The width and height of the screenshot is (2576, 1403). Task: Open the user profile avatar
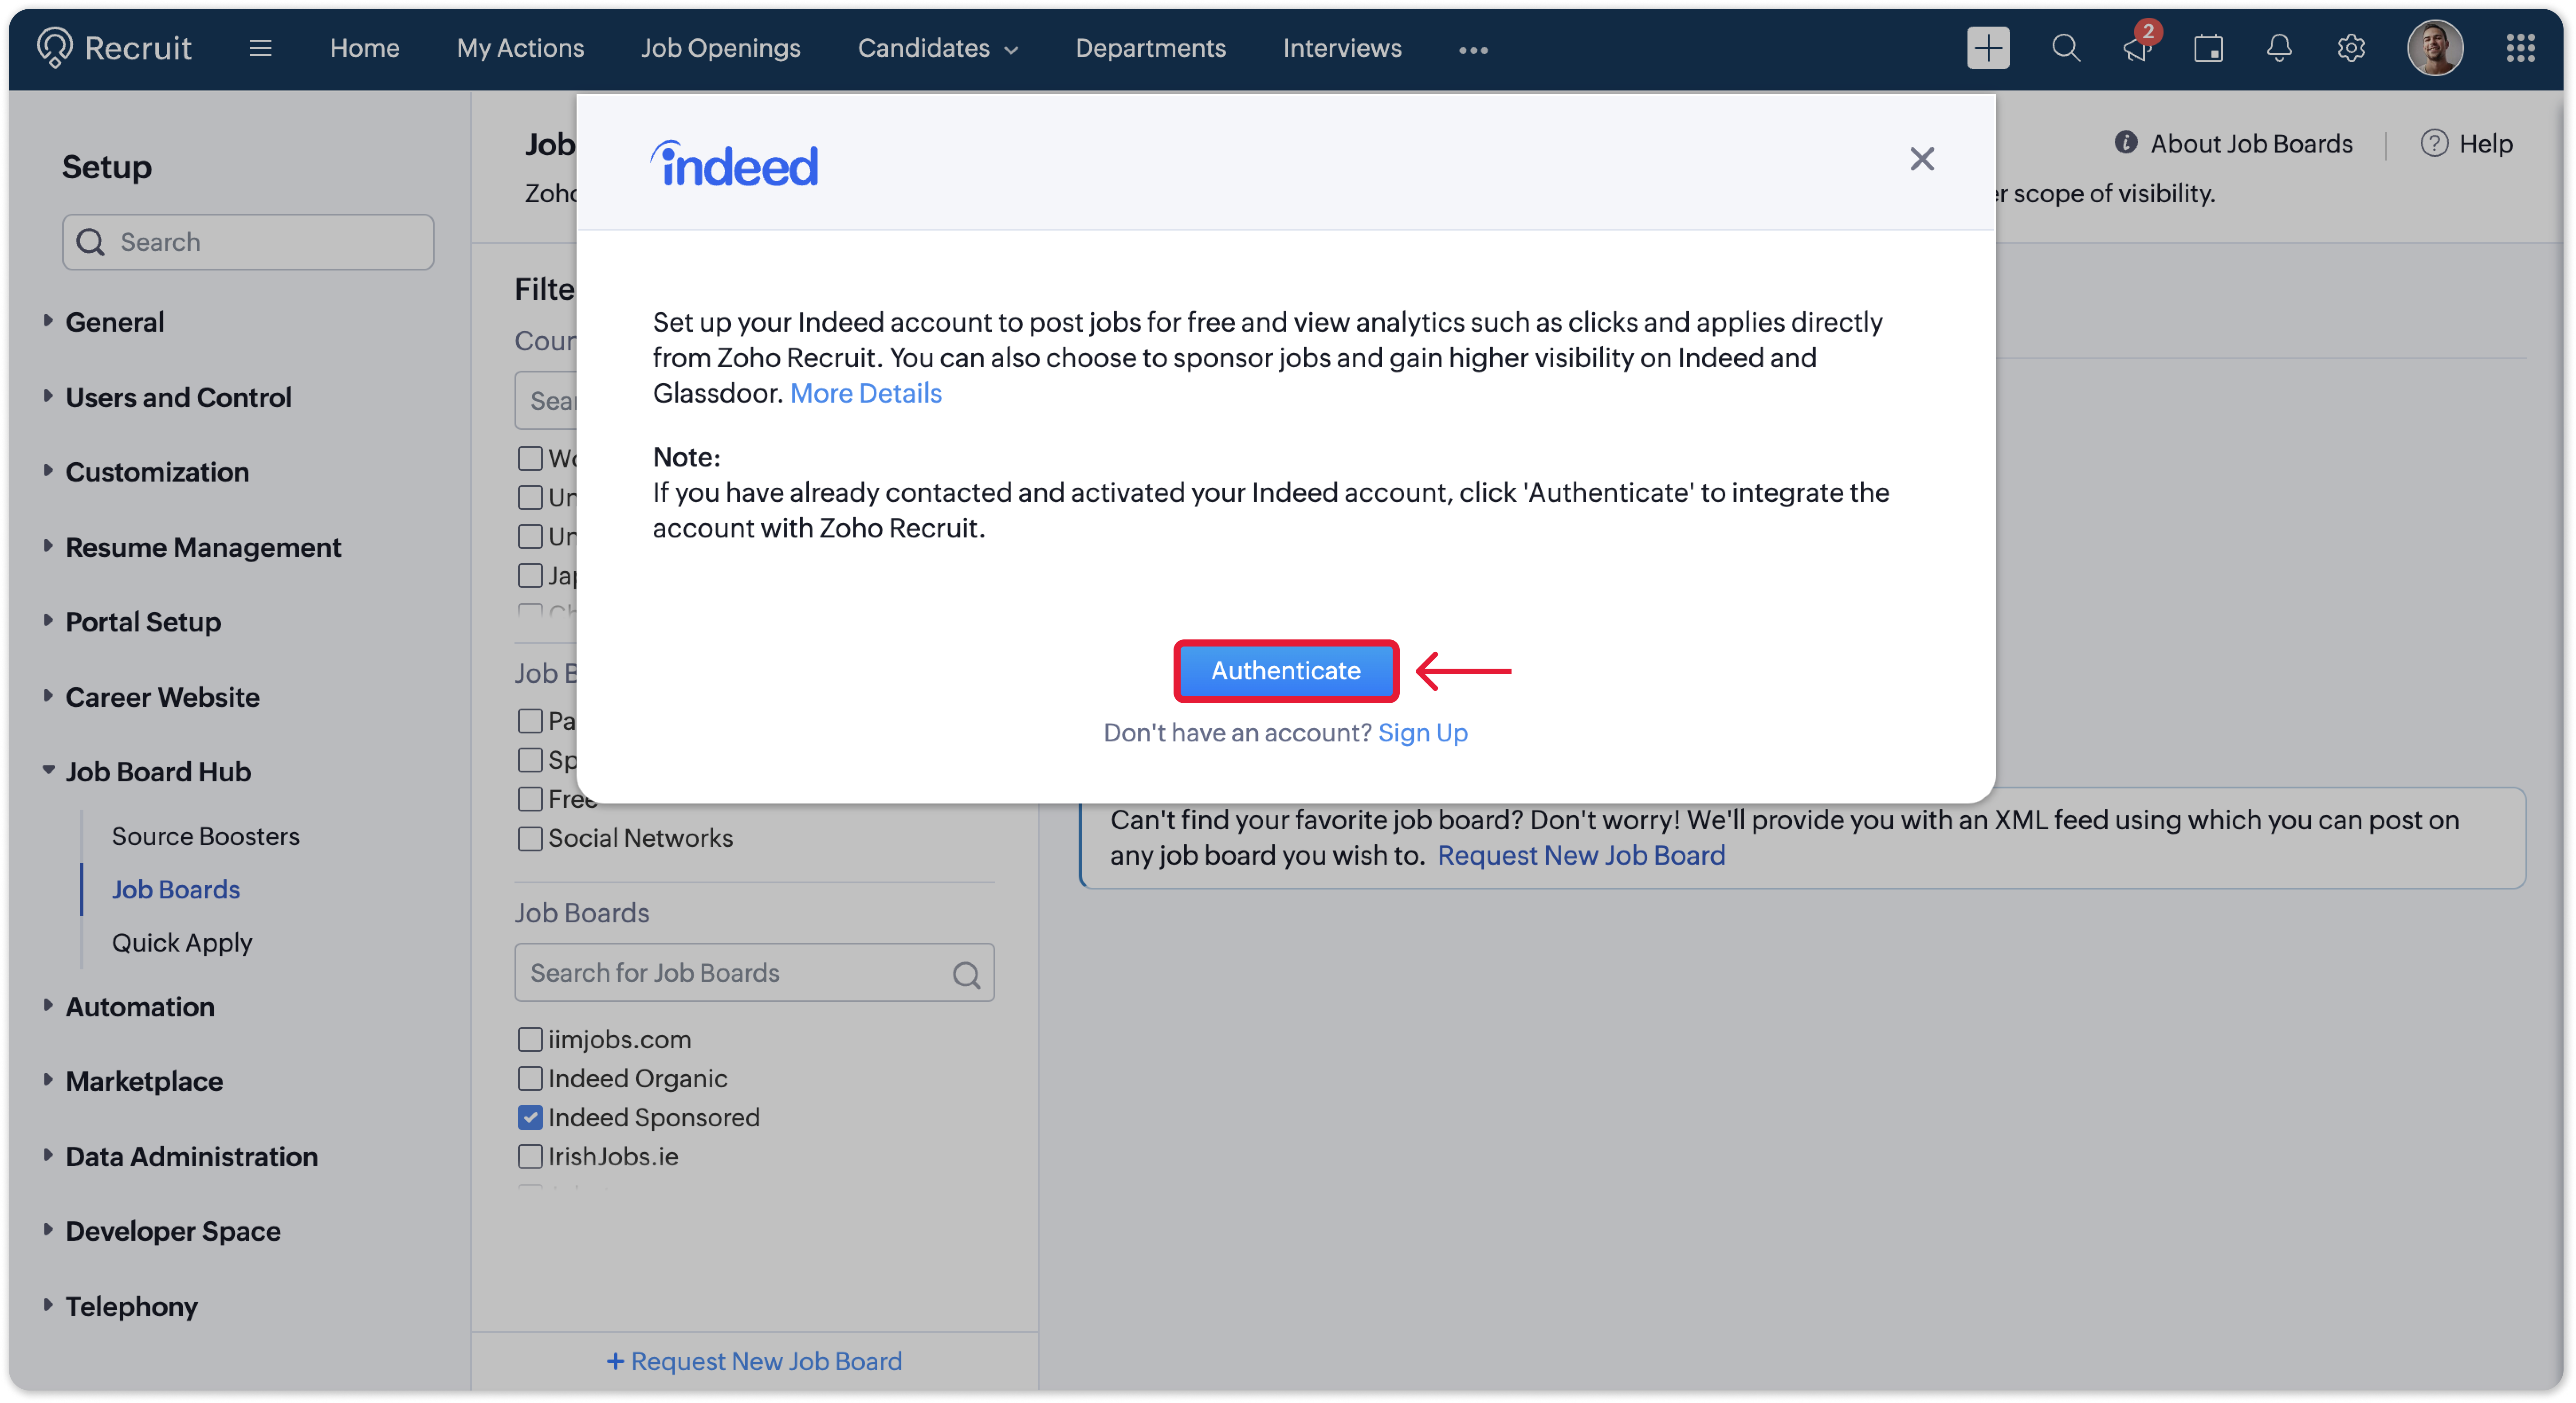2435,48
